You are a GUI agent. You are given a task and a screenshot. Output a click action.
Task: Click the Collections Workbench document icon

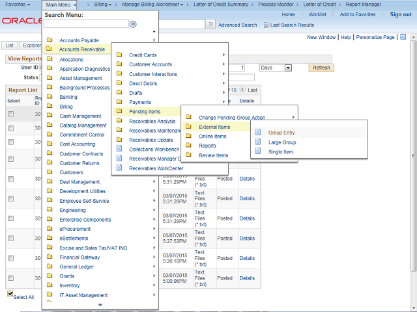(x=119, y=149)
